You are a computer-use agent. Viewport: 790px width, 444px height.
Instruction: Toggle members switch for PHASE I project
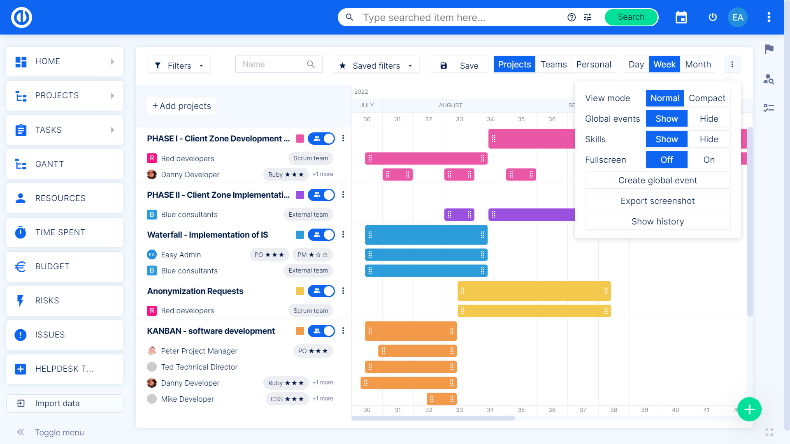[x=321, y=139]
